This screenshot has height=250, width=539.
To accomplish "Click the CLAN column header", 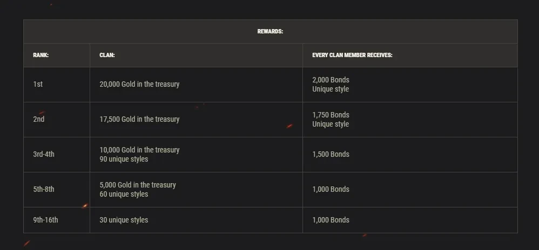I will [107, 55].
